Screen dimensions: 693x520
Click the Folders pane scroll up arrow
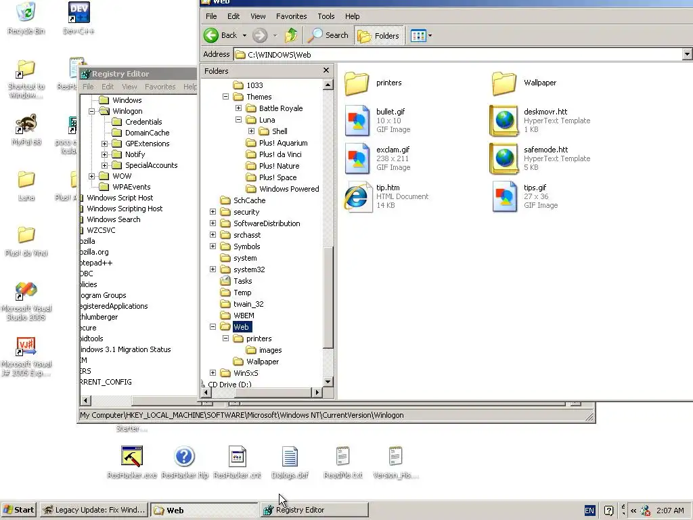[328, 85]
